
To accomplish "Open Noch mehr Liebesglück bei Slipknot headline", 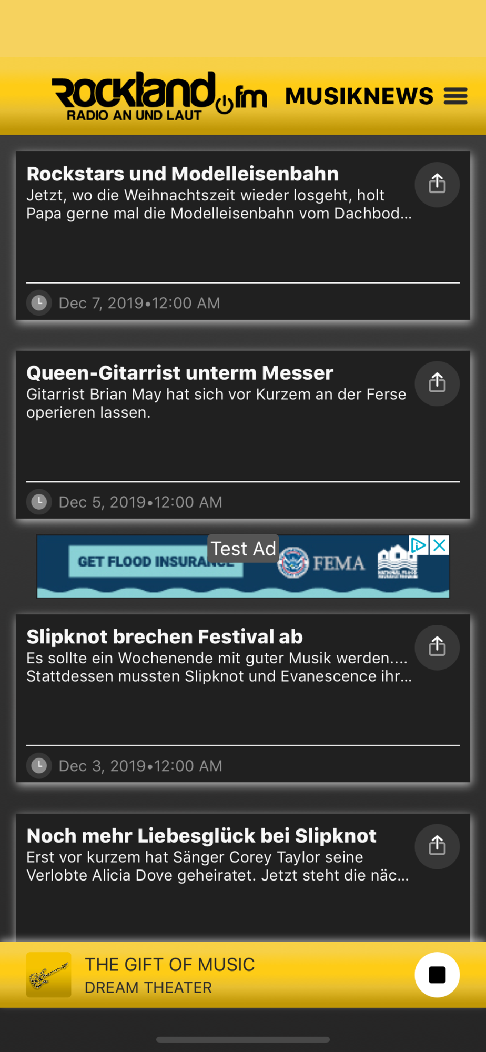I will pos(201,836).
